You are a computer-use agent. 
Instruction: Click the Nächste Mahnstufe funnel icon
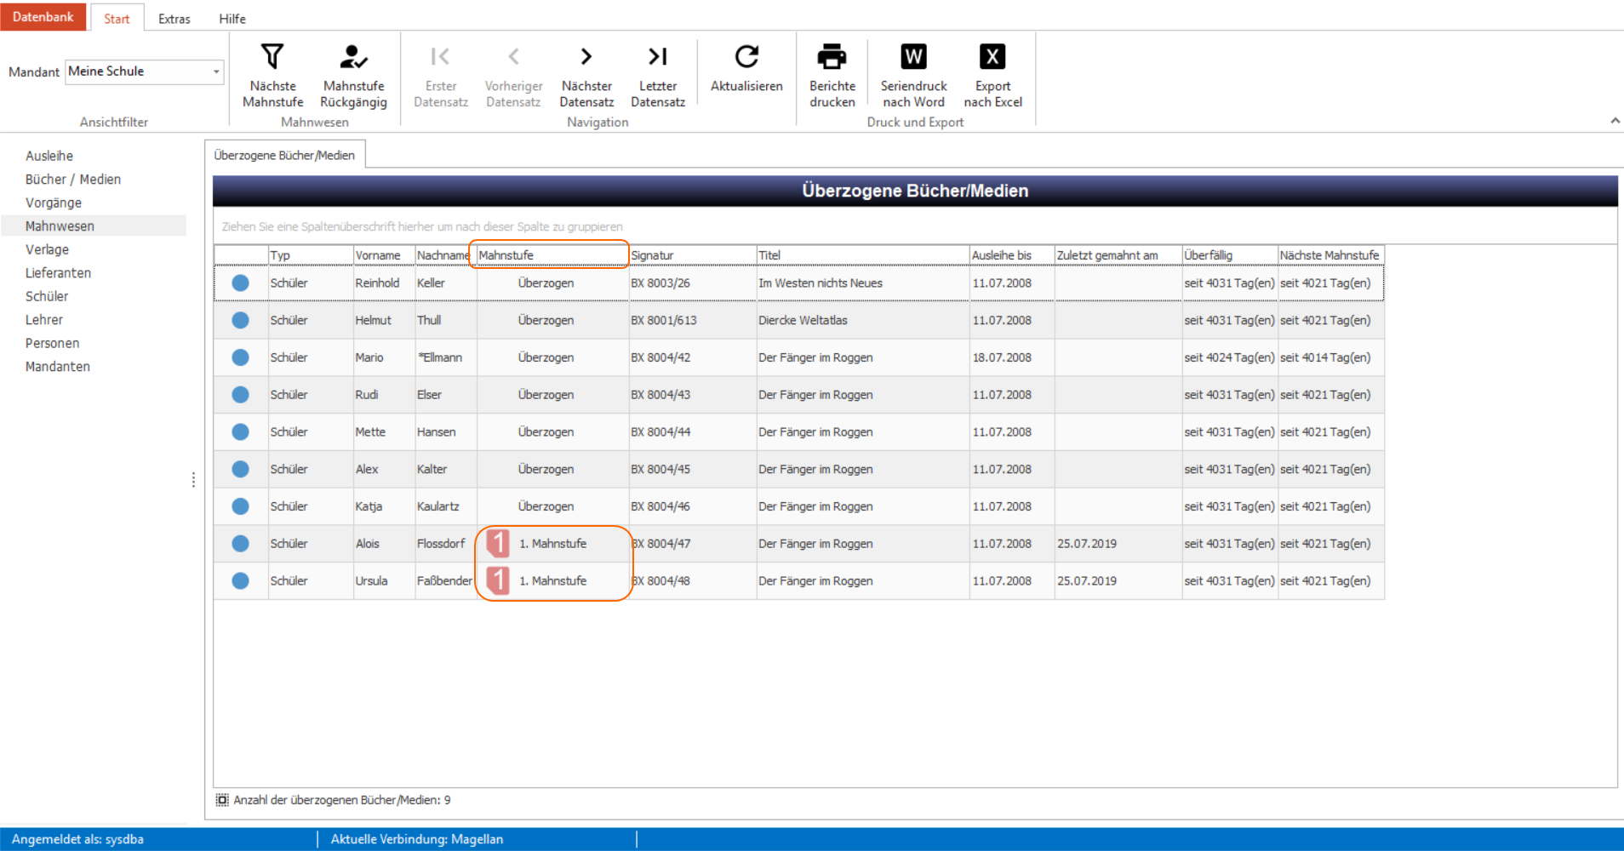pos(272,56)
